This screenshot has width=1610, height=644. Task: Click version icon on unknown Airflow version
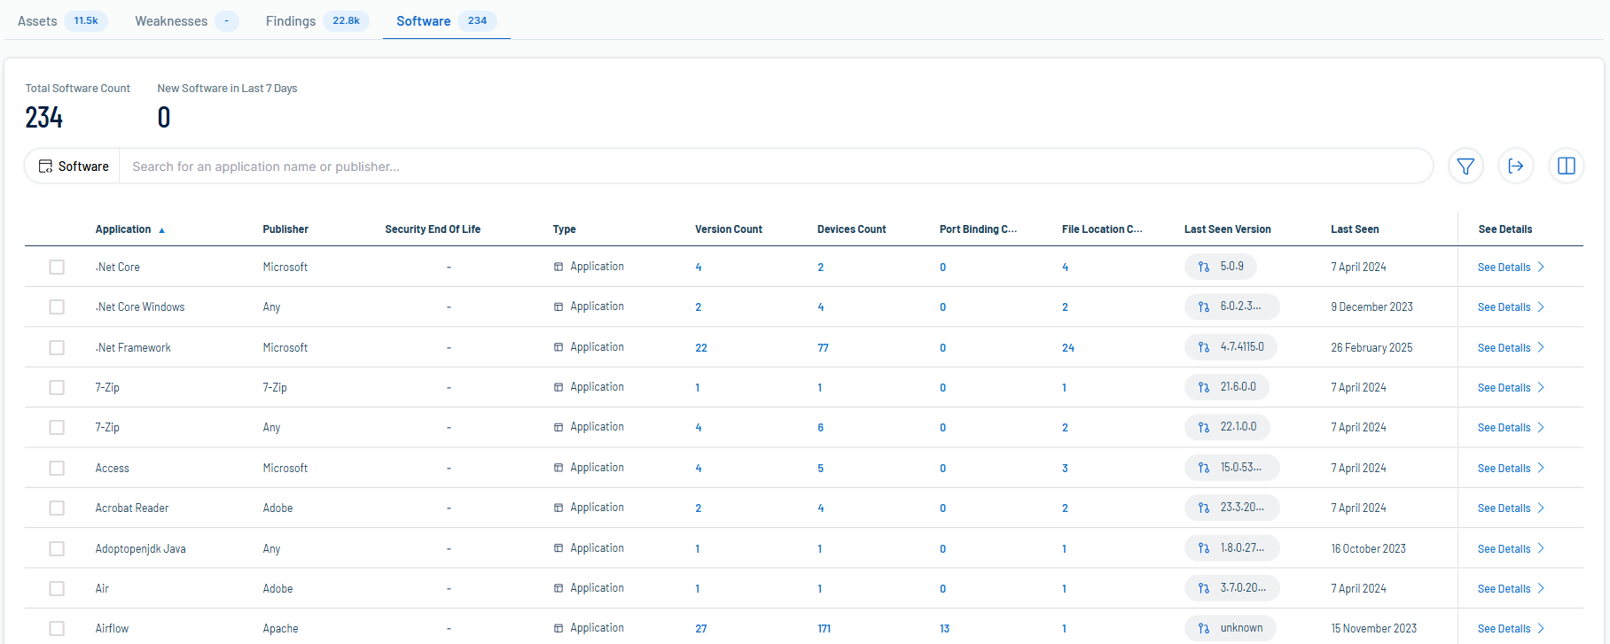pos(1203,628)
